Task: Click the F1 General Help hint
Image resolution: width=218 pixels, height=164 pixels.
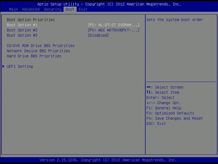Action: click(x=164, y=108)
